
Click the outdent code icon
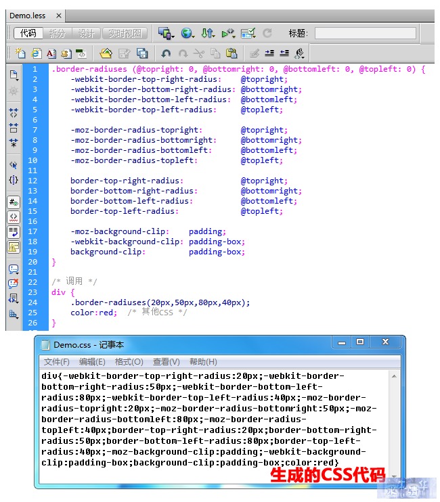(x=284, y=53)
